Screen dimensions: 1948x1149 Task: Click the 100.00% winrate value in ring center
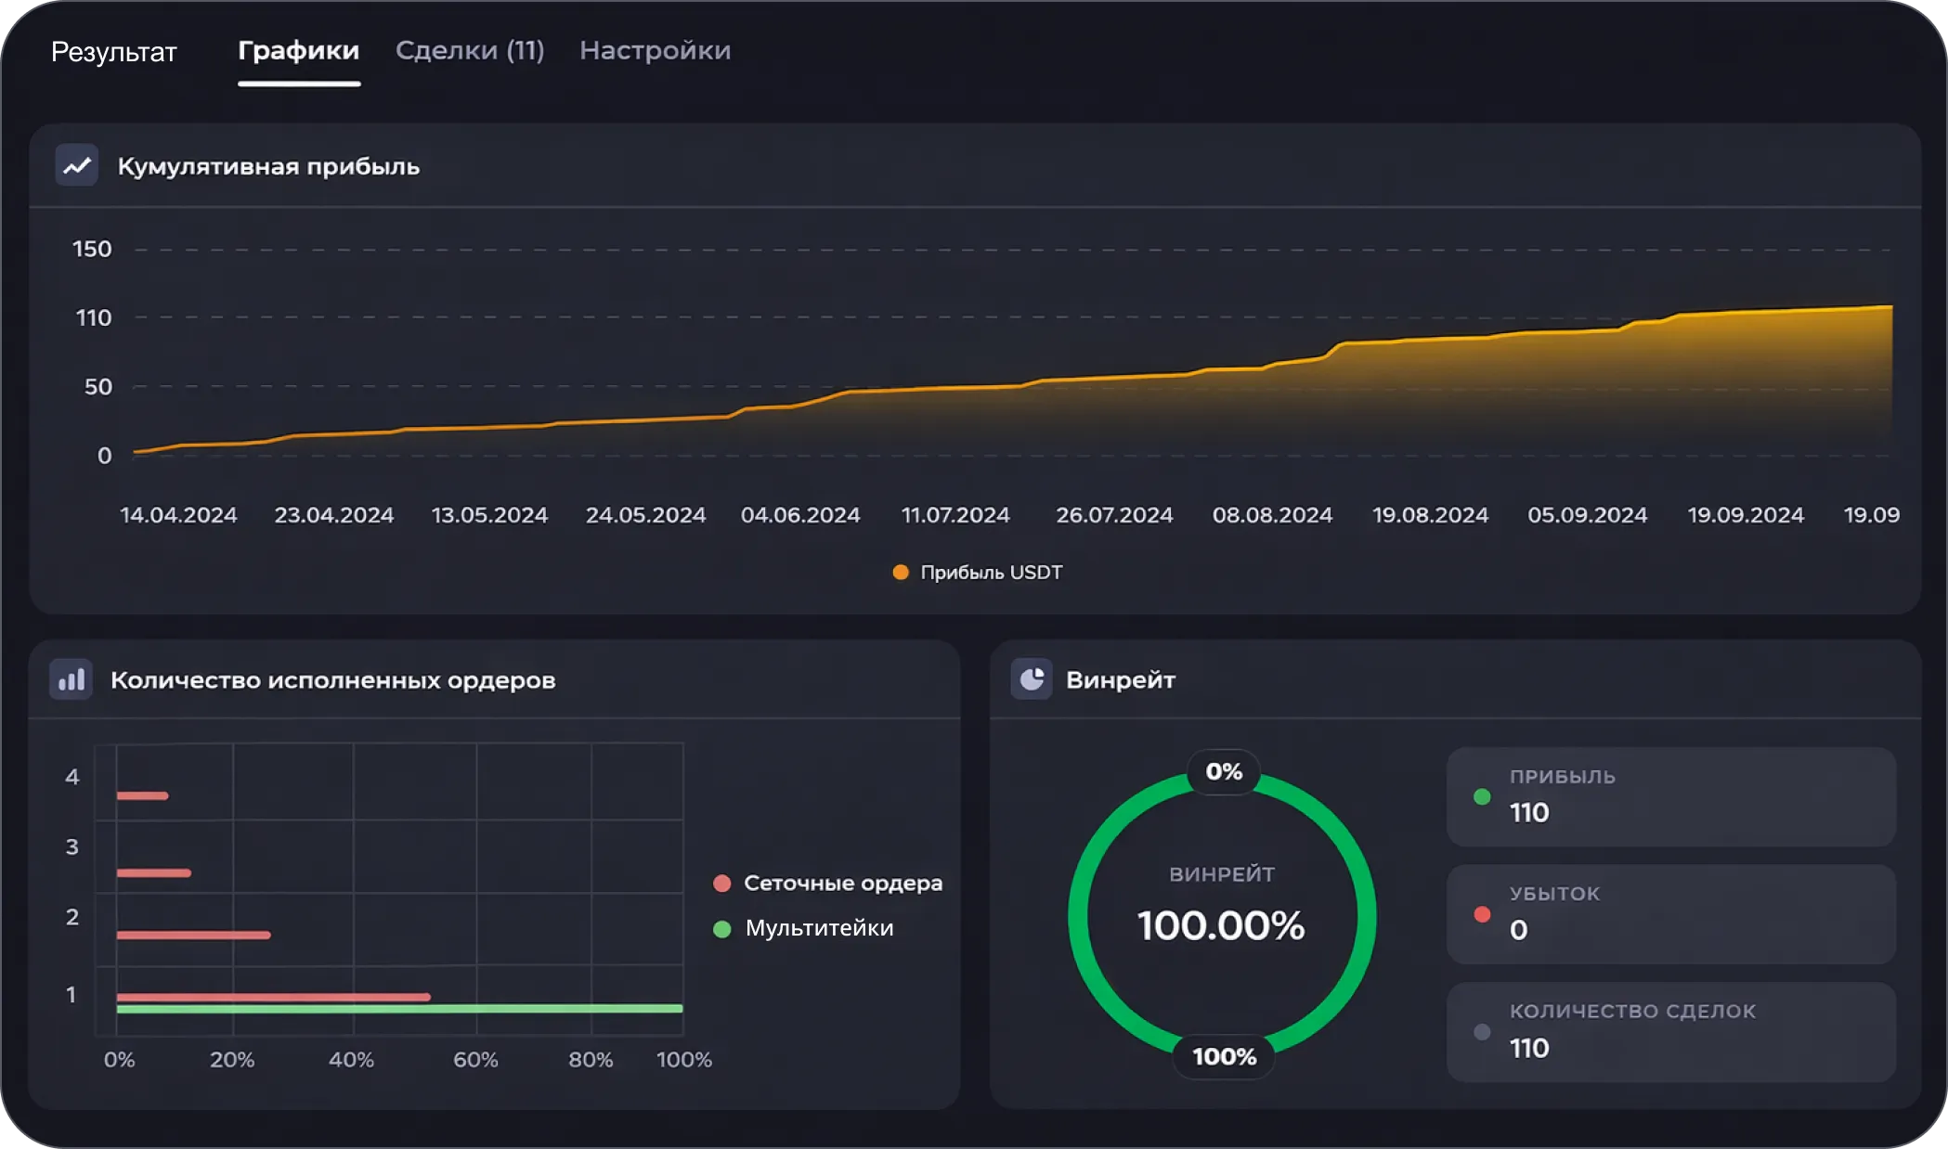click(x=1221, y=926)
